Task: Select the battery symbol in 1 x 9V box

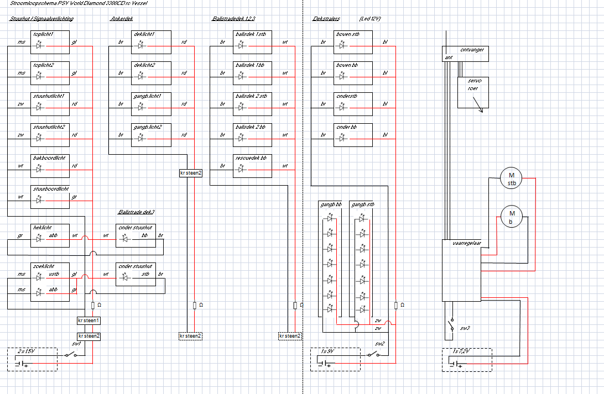Action: 324,363
